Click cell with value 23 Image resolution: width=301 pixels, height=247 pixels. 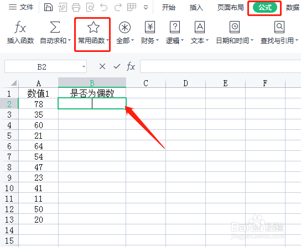pos(38,177)
